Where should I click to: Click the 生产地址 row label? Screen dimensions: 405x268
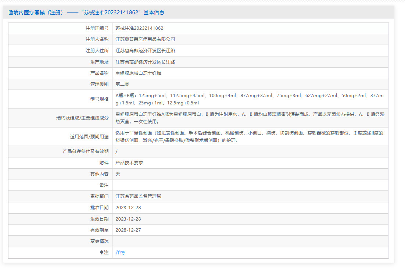(99, 62)
